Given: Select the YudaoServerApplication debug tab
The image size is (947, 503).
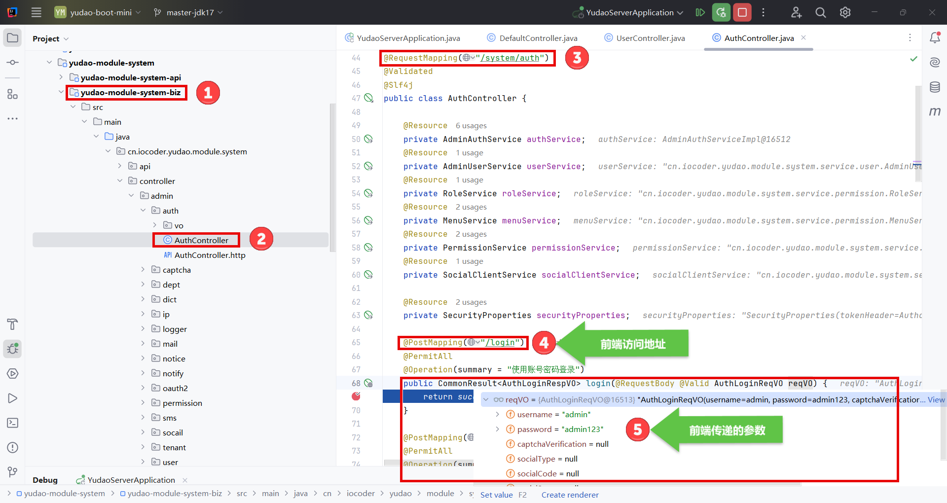Looking at the screenshot, I should [126, 480].
